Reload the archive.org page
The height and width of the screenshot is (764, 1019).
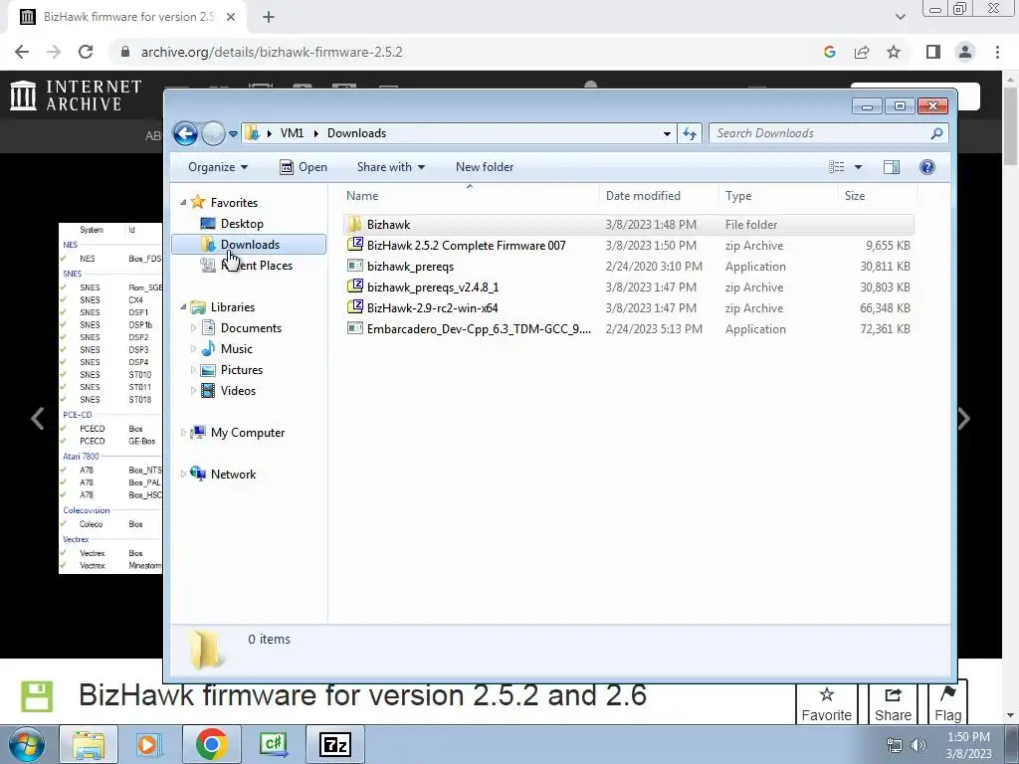86,52
